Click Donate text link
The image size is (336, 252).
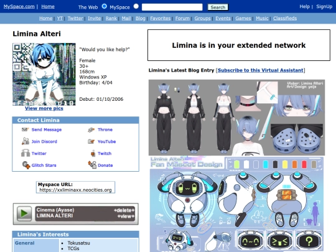coord(105,166)
